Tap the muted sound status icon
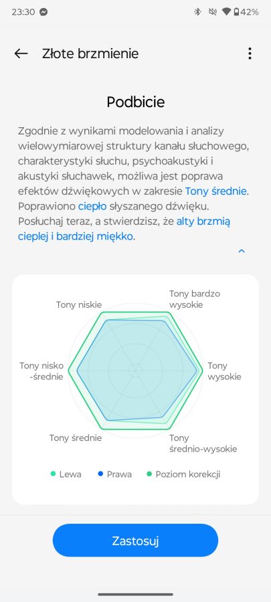The image size is (271, 602). (x=212, y=12)
